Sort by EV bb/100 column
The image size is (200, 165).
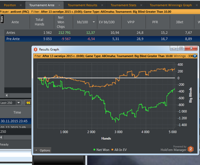[107, 22]
